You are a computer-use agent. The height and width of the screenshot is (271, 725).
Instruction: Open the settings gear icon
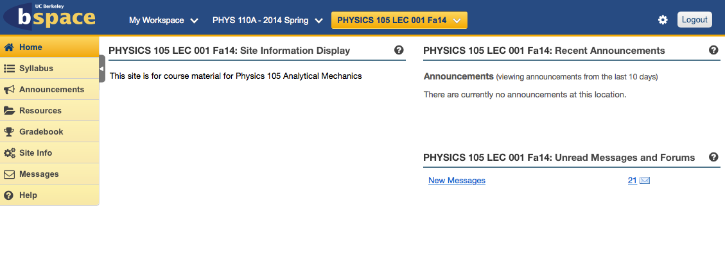(663, 20)
